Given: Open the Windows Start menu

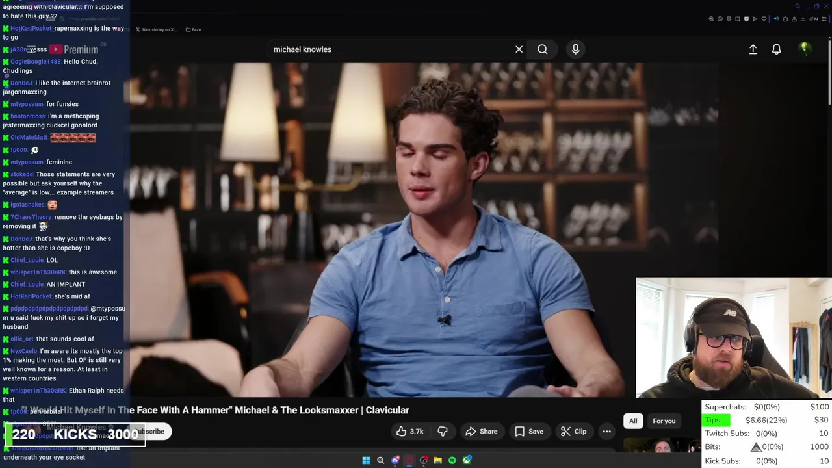Looking at the screenshot, I should pyautogui.click(x=366, y=461).
